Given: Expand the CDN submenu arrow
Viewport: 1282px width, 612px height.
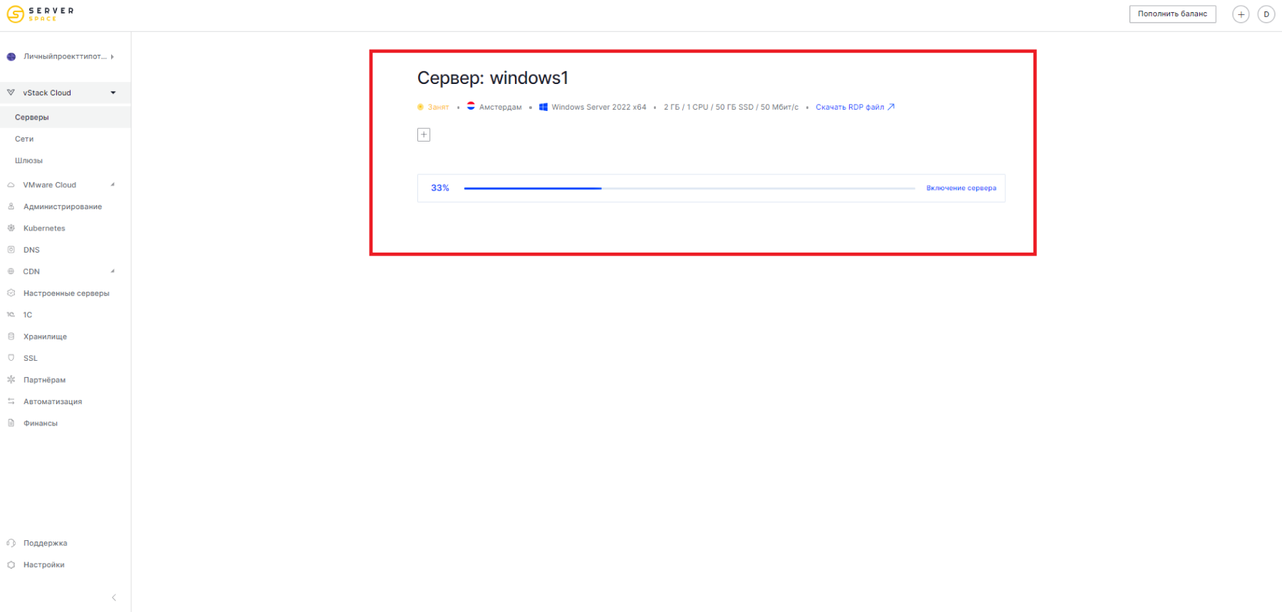Looking at the screenshot, I should tap(113, 271).
